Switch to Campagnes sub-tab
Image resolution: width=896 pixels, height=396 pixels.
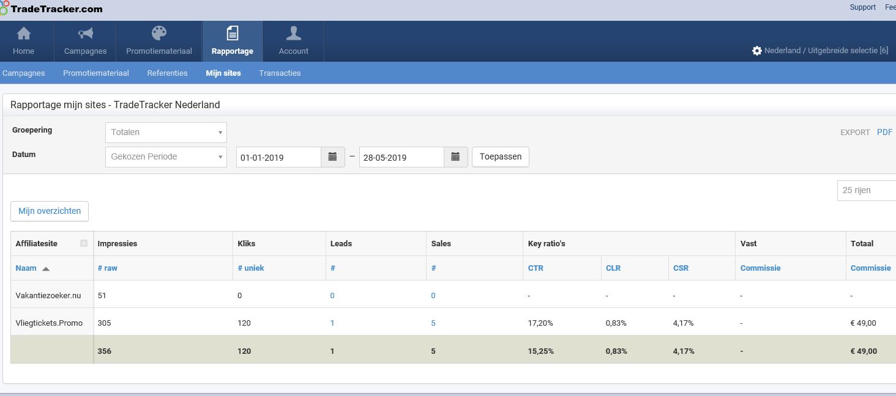pyautogui.click(x=24, y=73)
